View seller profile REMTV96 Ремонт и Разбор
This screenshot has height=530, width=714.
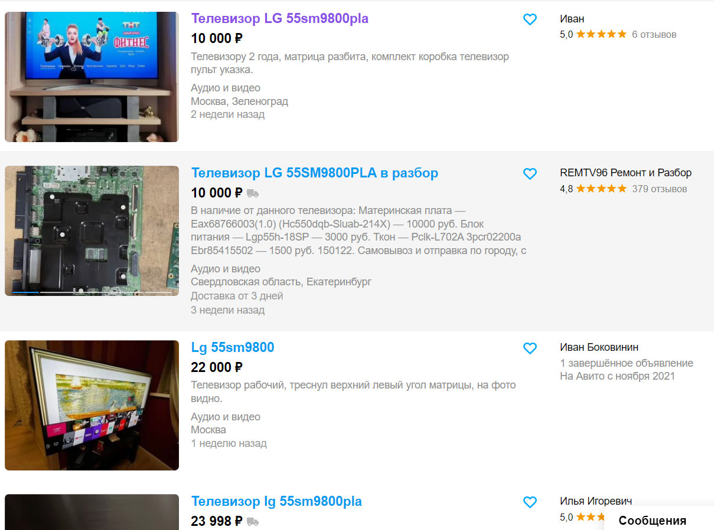pyautogui.click(x=625, y=173)
